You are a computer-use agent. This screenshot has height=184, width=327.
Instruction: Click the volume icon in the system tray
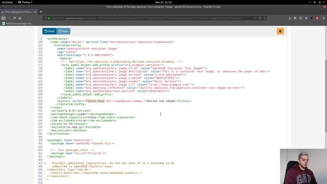coord(315,2)
